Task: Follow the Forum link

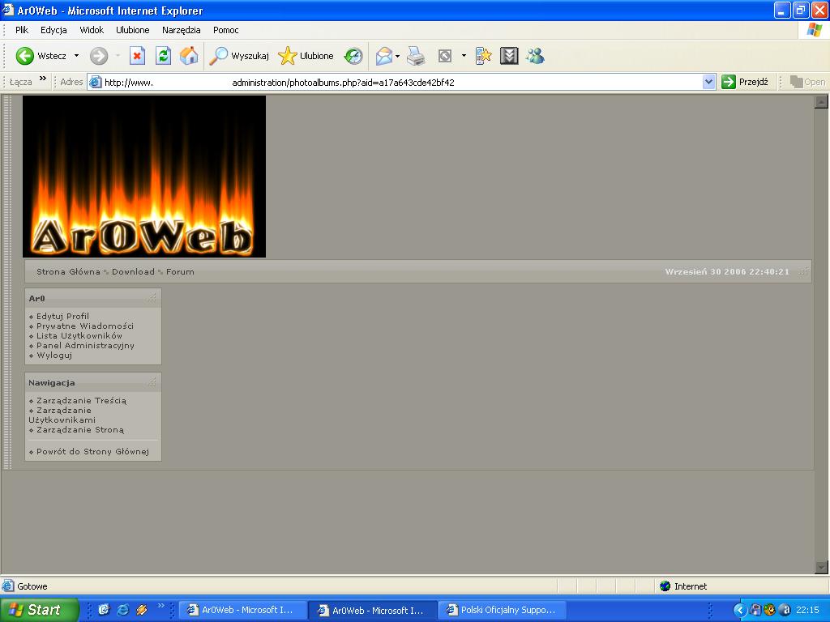Action: pos(180,271)
